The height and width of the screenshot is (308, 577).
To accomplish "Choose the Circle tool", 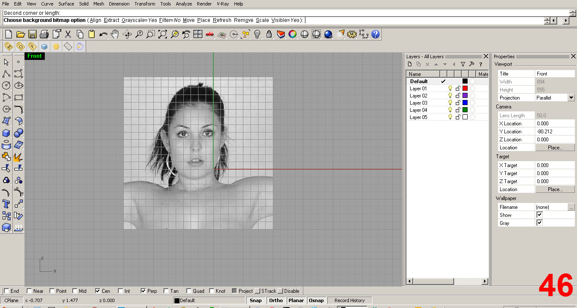I will [6, 86].
